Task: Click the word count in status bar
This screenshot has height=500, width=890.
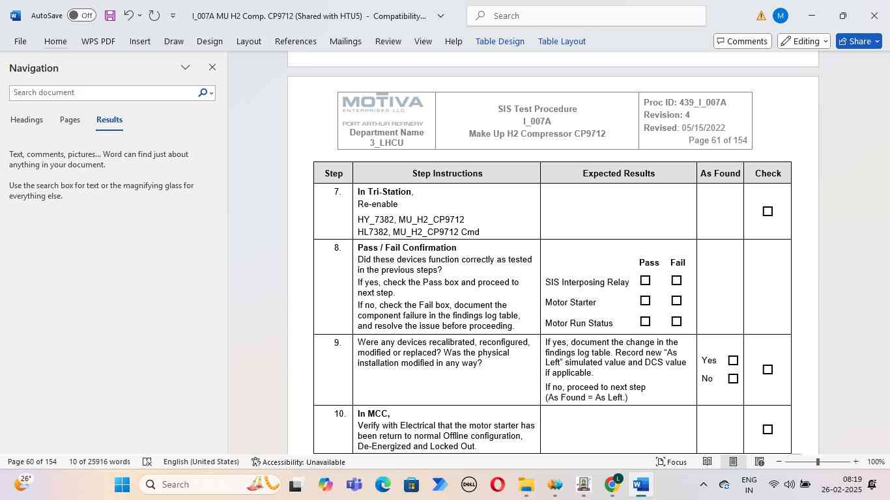Action: tap(100, 462)
